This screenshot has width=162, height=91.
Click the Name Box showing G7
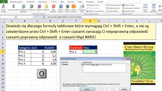(x=16, y=17)
